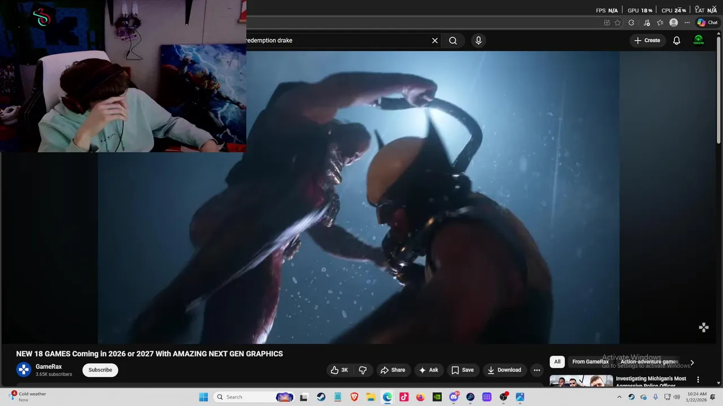Image resolution: width=723 pixels, height=406 pixels.
Task: Open Discord from the taskbar
Action: tap(454, 397)
